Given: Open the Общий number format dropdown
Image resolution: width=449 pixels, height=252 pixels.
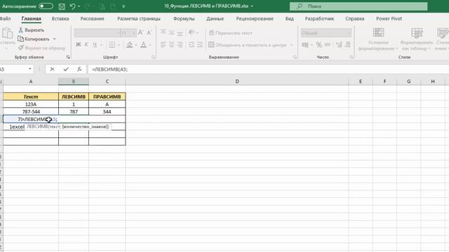Looking at the screenshot, I should click(349, 33).
